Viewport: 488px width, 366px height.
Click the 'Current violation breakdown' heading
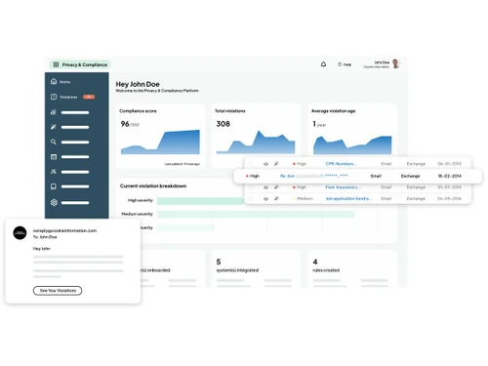[153, 186]
